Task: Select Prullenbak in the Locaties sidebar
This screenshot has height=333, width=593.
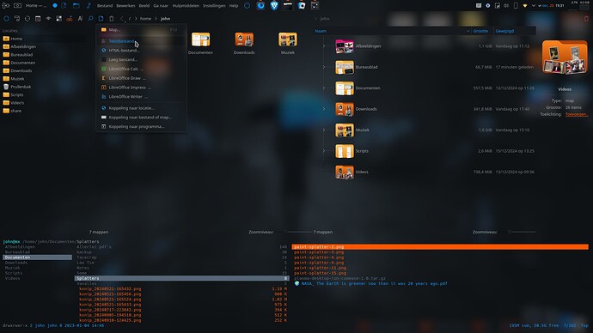Action: (x=21, y=87)
